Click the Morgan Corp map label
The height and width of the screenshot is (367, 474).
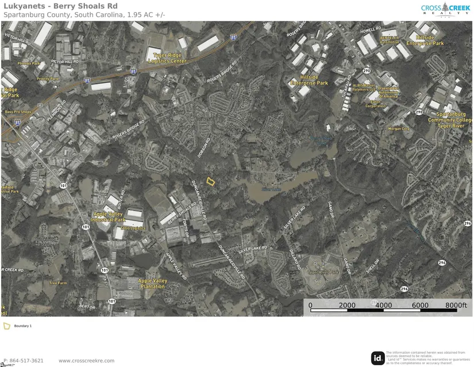click(x=398, y=129)
